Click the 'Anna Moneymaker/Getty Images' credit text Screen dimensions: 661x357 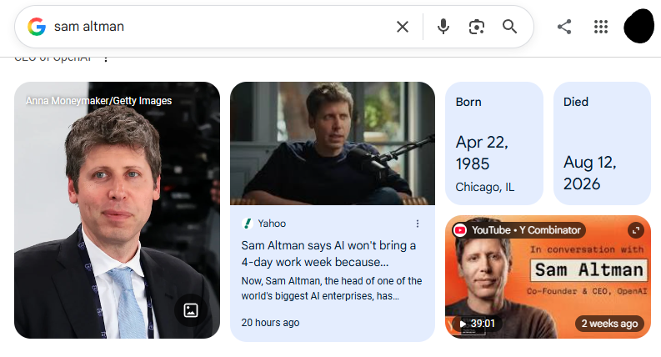coord(98,101)
